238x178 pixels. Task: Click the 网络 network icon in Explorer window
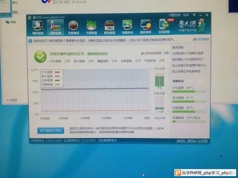(7, 22)
